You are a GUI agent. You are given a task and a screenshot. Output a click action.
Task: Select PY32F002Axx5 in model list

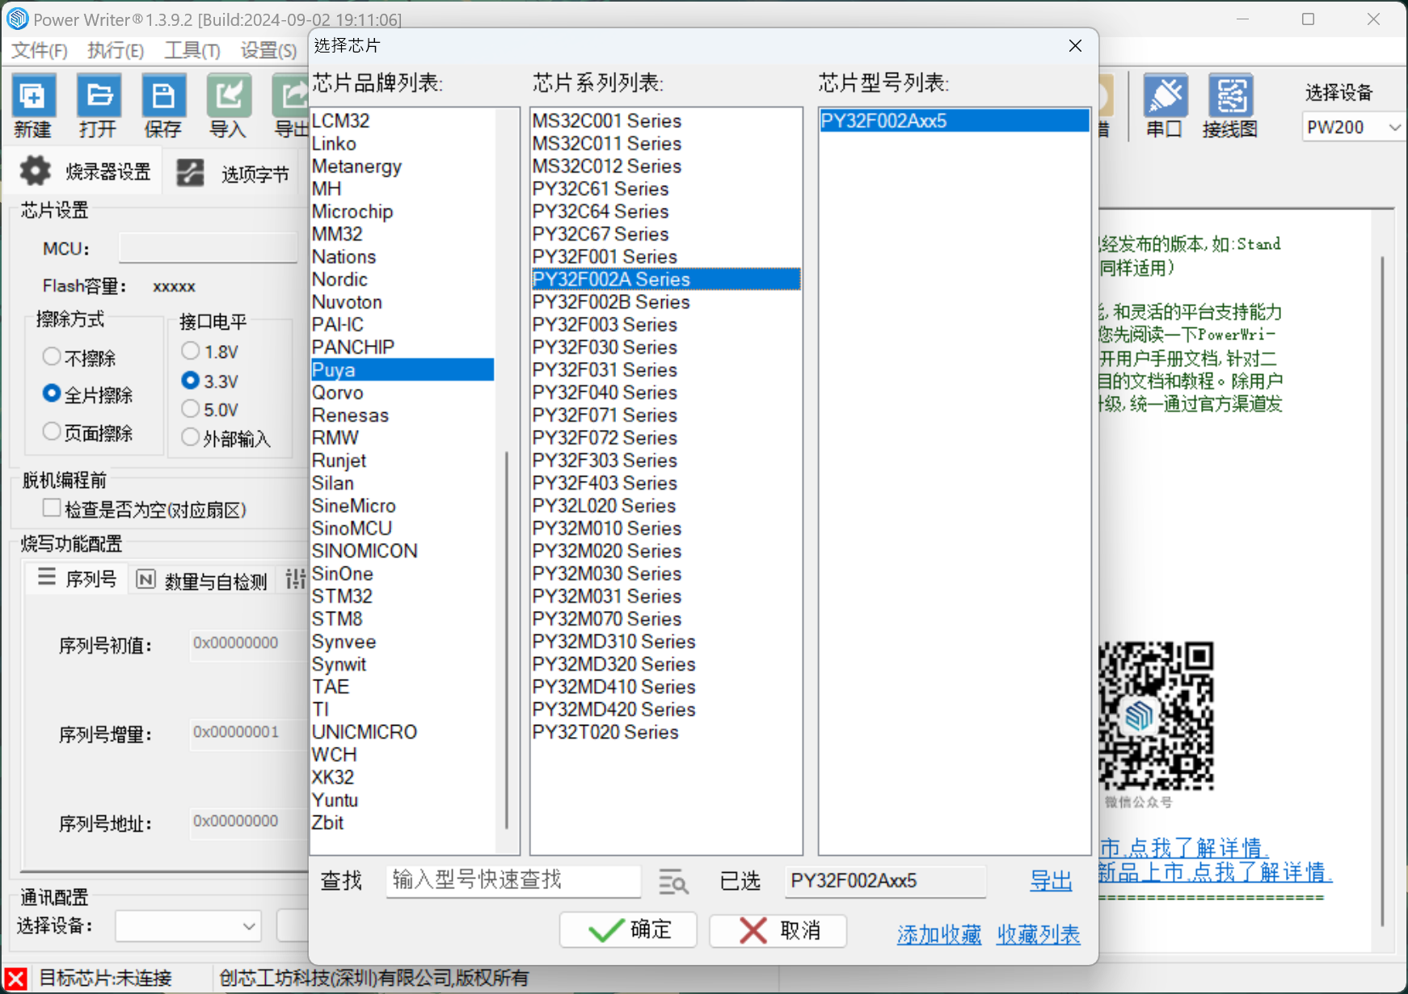[954, 121]
